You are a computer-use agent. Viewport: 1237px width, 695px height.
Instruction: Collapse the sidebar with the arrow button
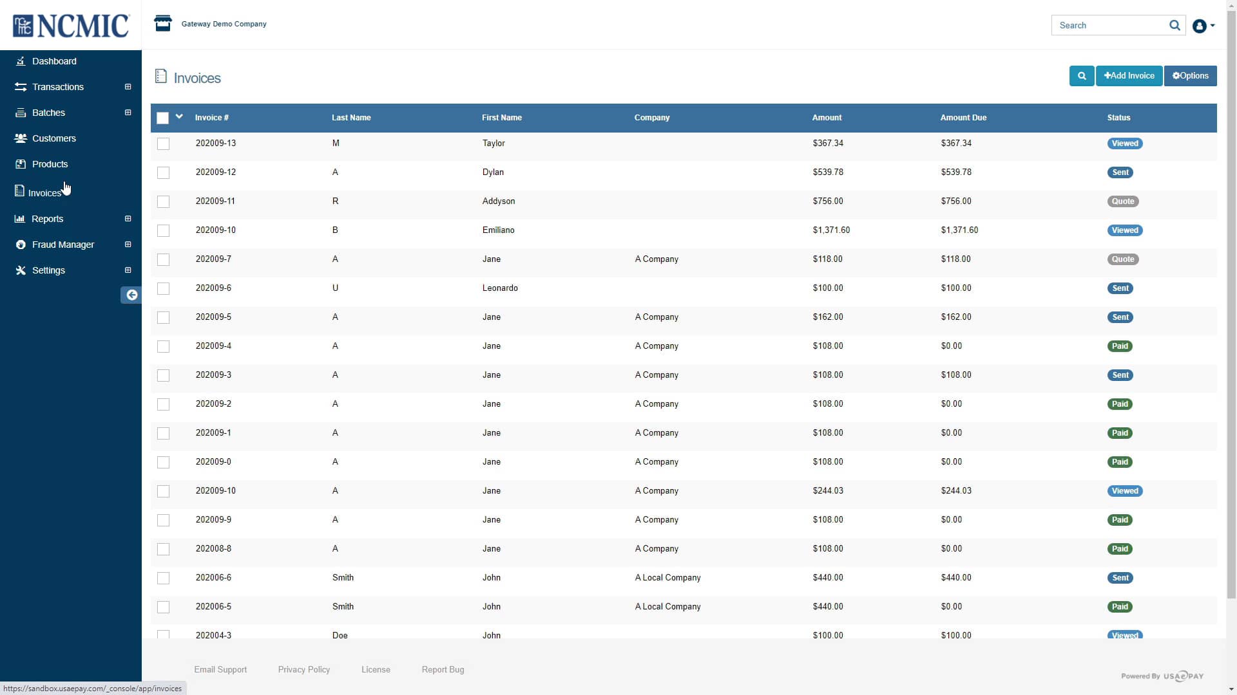(x=131, y=295)
